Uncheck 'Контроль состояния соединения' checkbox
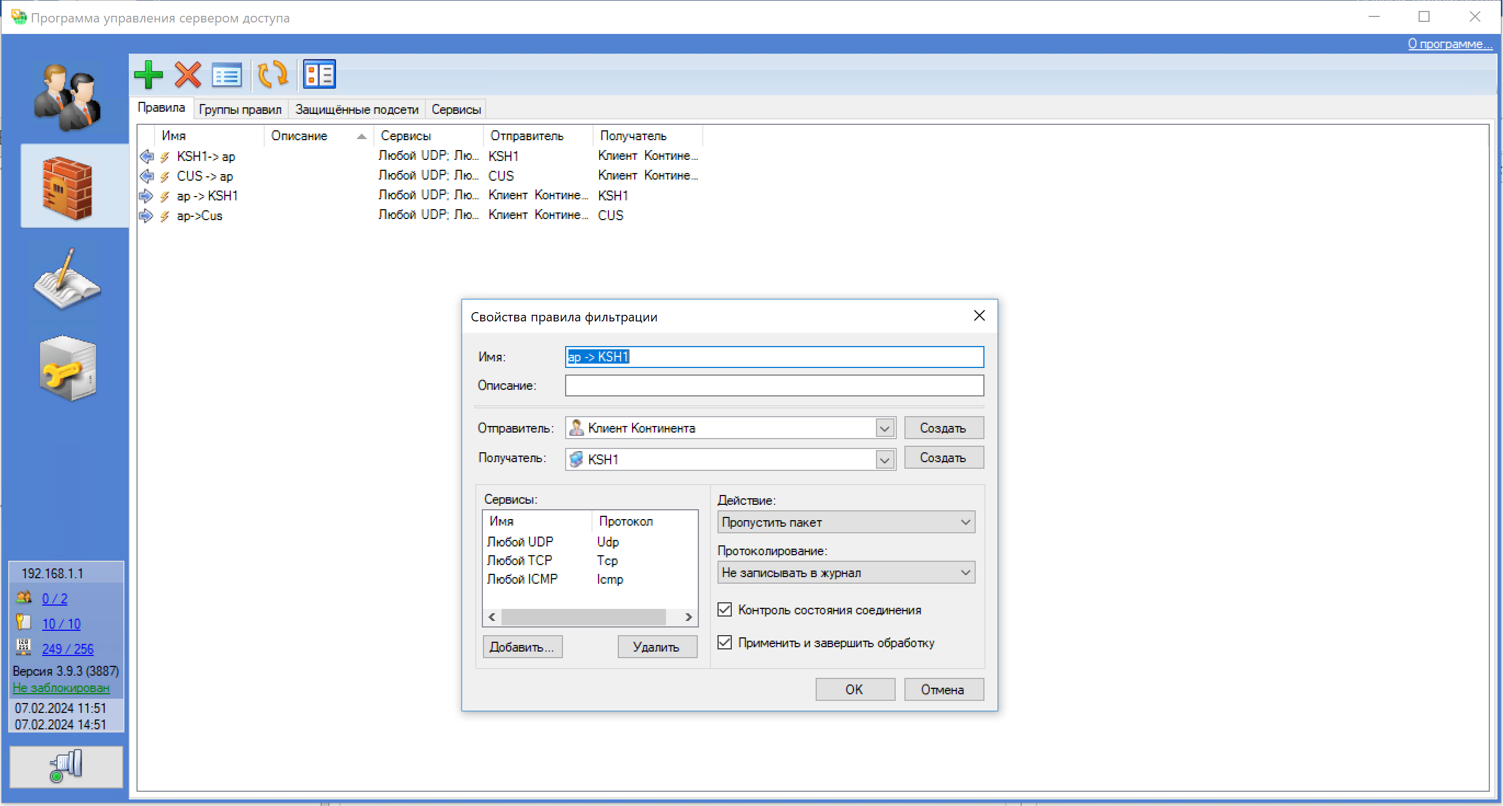Viewport: 1503px width, 806px height. (724, 609)
